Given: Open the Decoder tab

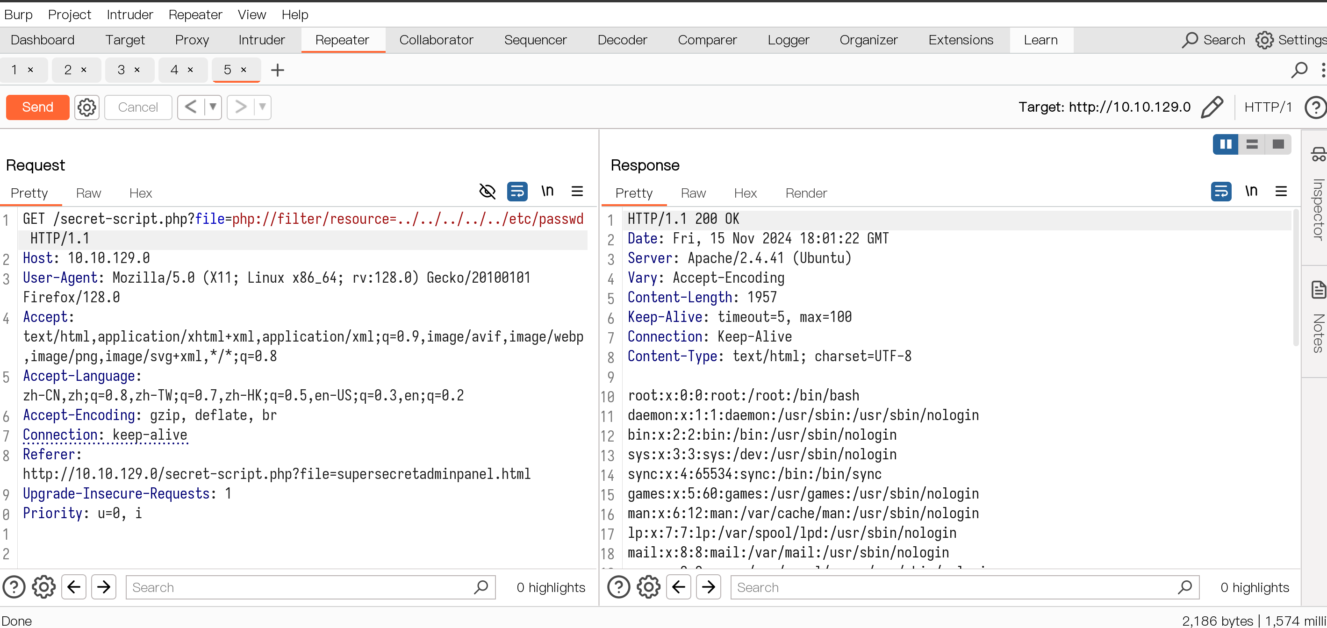Looking at the screenshot, I should [622, 40].
